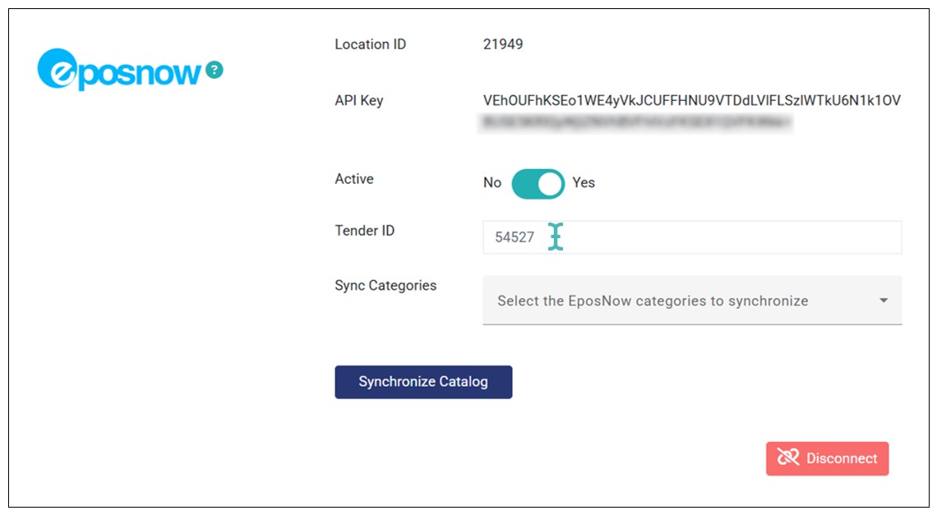Click the 'Location ID' label

(370, 44)
